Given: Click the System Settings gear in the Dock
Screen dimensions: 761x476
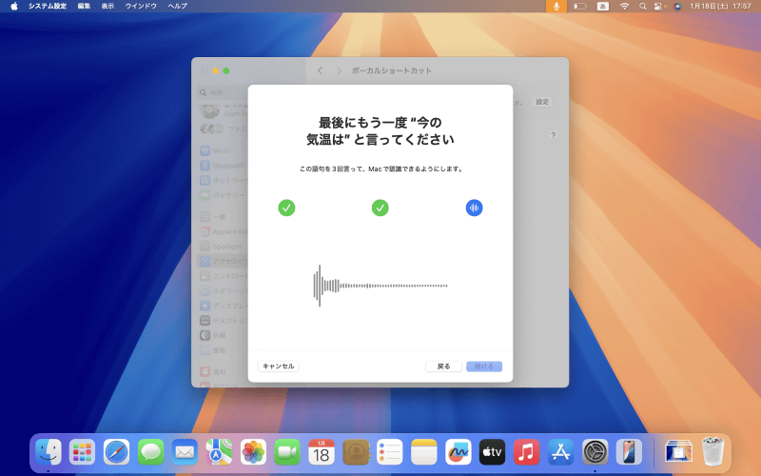Looking at the screenshot, I should tap(595, 451).
